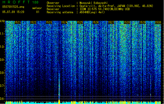Click the 1528 time marker
Image resolution: width=164 pixels, height=104 pixels.
click(127, 22)
